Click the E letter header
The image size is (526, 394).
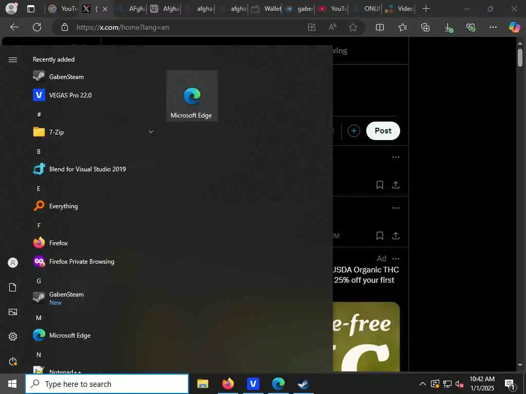pos(39,189)
